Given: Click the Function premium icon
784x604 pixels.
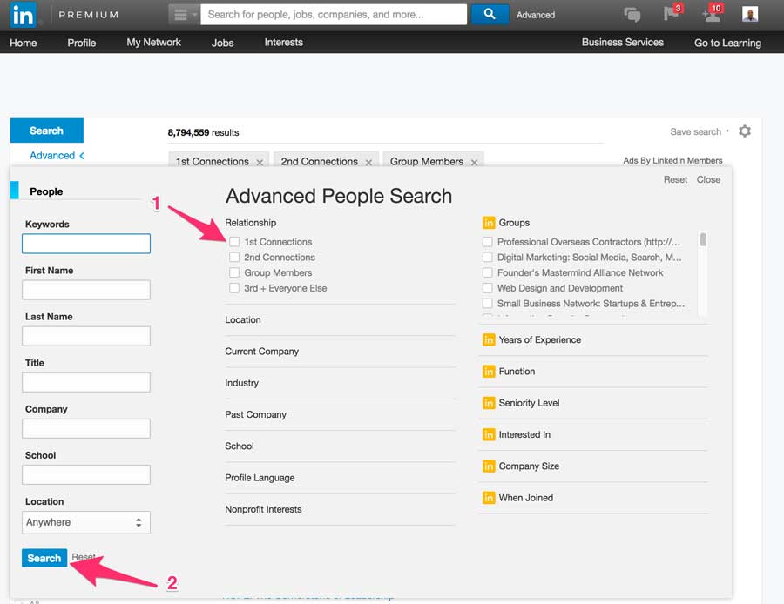Looking at the screenshot, I should [489, 372].
